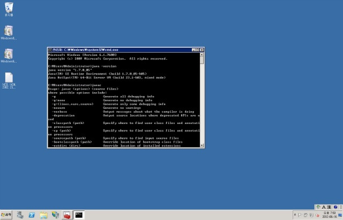Image resolution: width=343 pixels, height=220 pixels.
Task: Click the cmd vertical scrollbar thumb
Action: click(x=202, y=60)
